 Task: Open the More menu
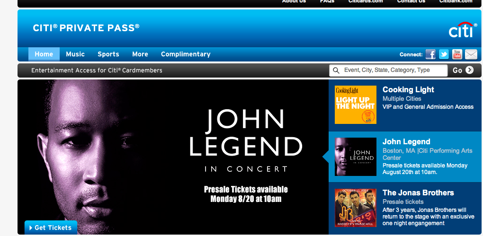[x=140, y=54]
